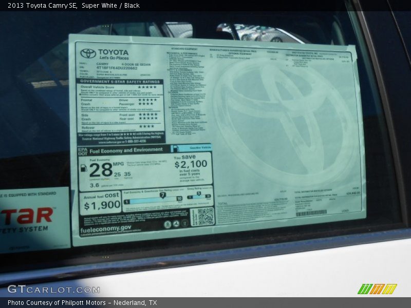Click the striped green-orange-yellow logo
This screenshot has width=411, height=308.
coord(377,289)
